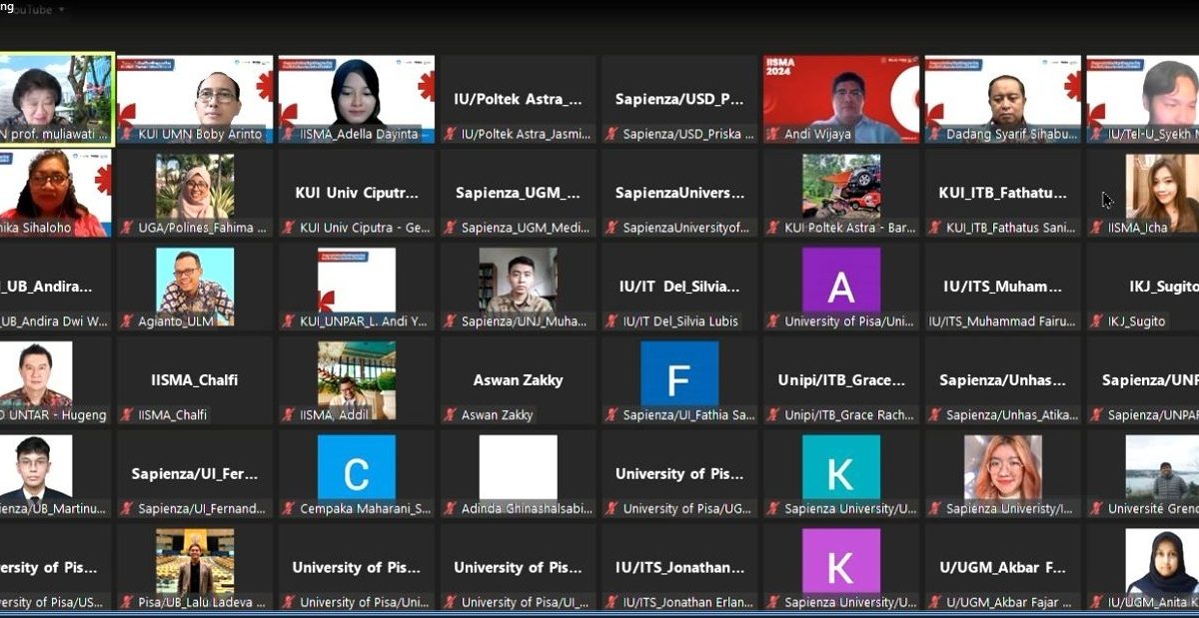Select the KUI Poltek Astra car picture tile
The height and width of the screenshot is (618, 1199).
pyautogui.click(x=841, y=187)
